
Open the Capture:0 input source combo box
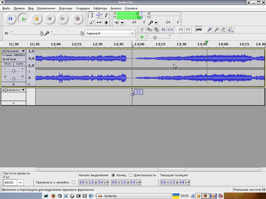(x=110, y=33)
